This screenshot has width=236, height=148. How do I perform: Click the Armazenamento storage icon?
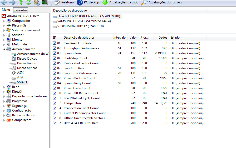9,49
